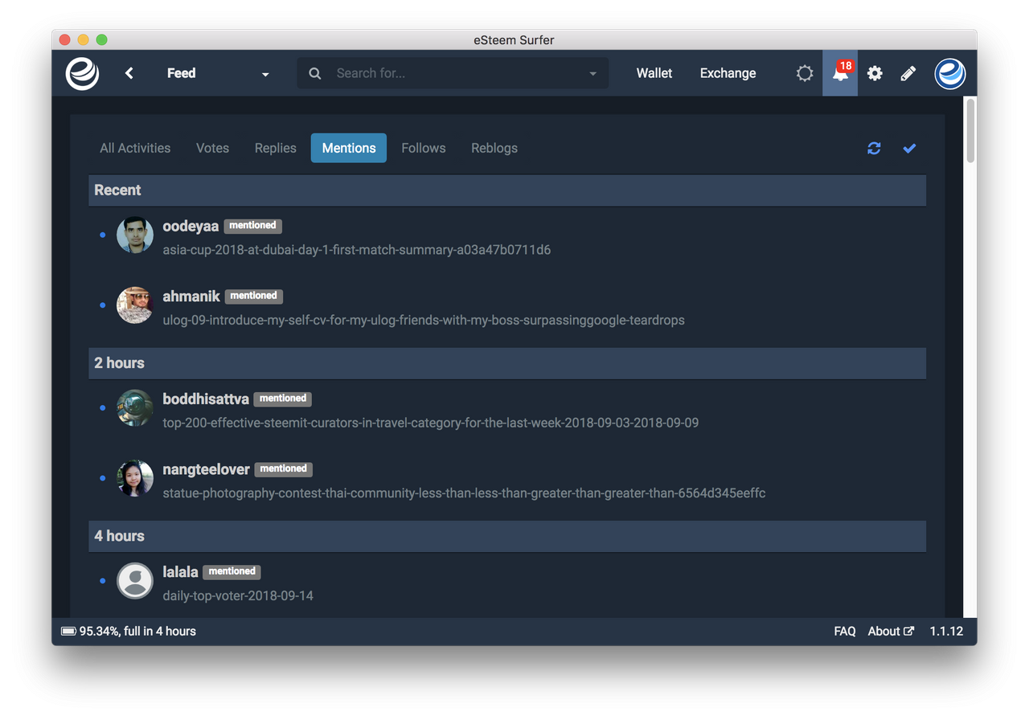Image resolution: width=1029 pixels, height=720 pixels.
Task: Create a new post with pencil icon
Action: tap(908, 73)
